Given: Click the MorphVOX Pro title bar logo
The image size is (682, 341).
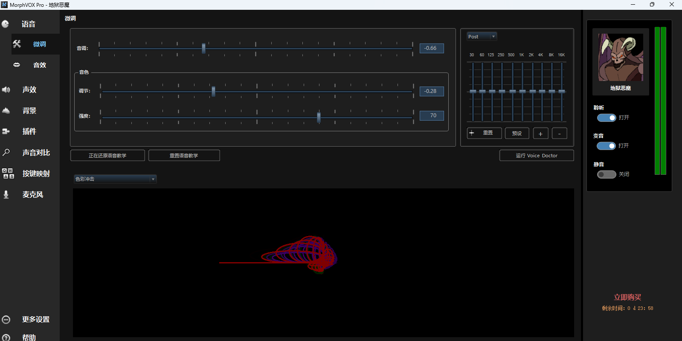Looking at the screenshot, I should 4,5.
